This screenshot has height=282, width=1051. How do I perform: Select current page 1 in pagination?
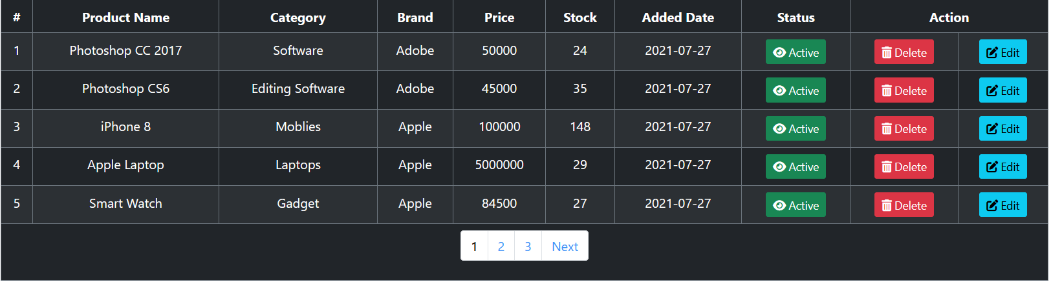coord(474,246)
